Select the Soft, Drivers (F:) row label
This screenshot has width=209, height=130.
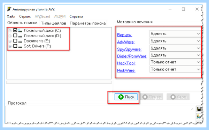point(37,46)
